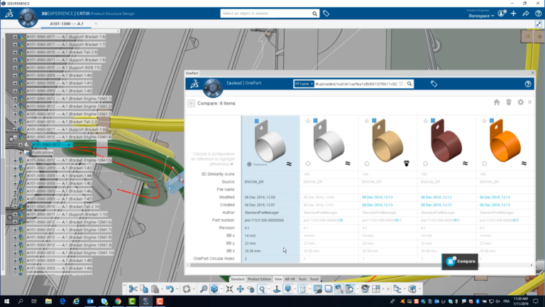The height and width of the screenshot is (307, 545).
Task: Click the tag icon beside the main search bar
Action: pyautogui.click(x=326, y=14)
